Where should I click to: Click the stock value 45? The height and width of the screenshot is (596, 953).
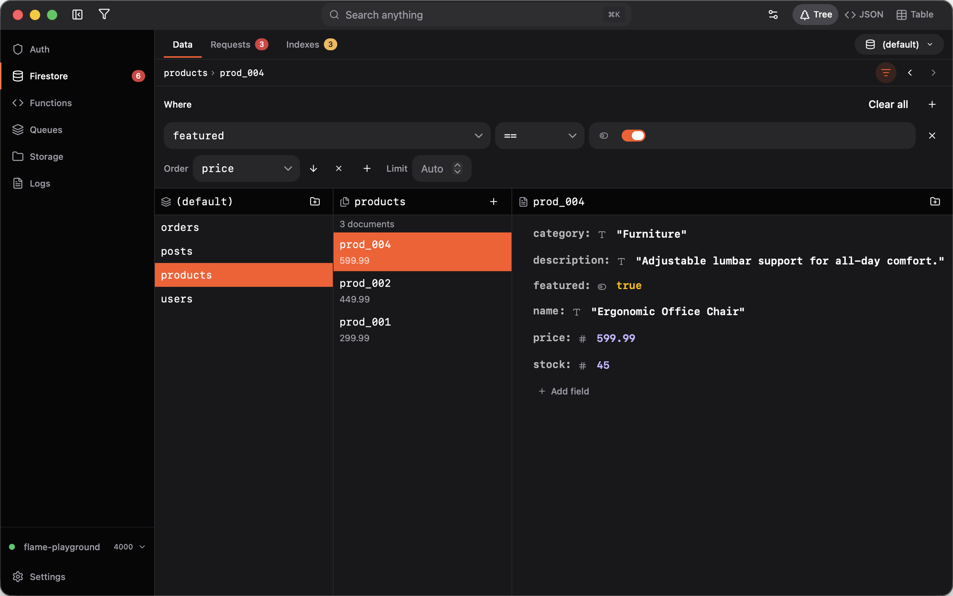(x=603, y=365)
